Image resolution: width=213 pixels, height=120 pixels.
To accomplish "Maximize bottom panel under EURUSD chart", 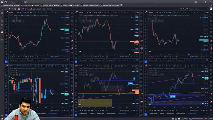I will 68,60.
